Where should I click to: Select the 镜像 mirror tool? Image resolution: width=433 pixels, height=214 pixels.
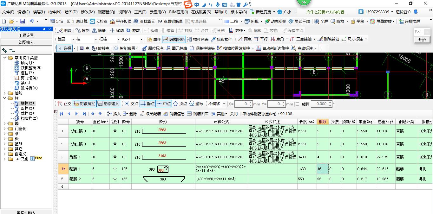pyautogui.click(x=99, y=30)
